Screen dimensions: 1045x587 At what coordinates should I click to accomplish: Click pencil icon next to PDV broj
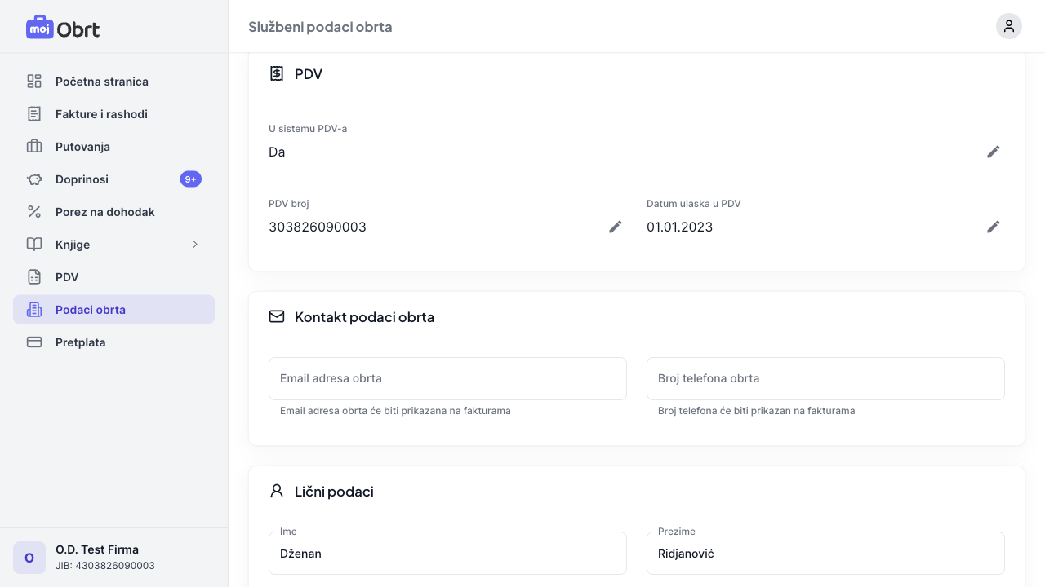[615, 227]
